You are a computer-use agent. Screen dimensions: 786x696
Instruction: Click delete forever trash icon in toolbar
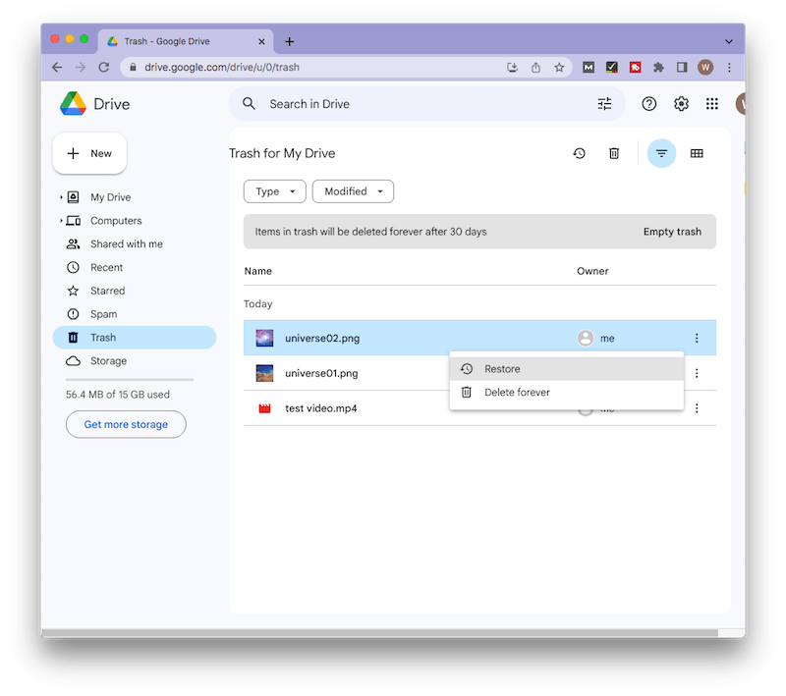coord(614,153)
